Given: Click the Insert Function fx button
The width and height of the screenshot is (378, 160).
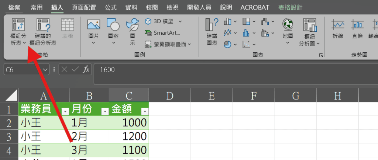Looking at the screenshot, I should tap(86, 69).
